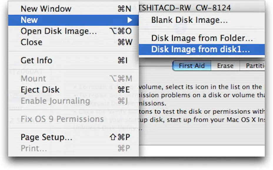Open a New Window

coord(46,9)
